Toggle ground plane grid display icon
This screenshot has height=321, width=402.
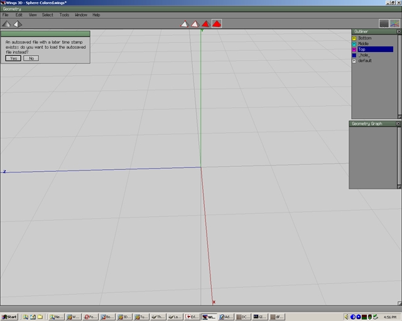(384, 24)
